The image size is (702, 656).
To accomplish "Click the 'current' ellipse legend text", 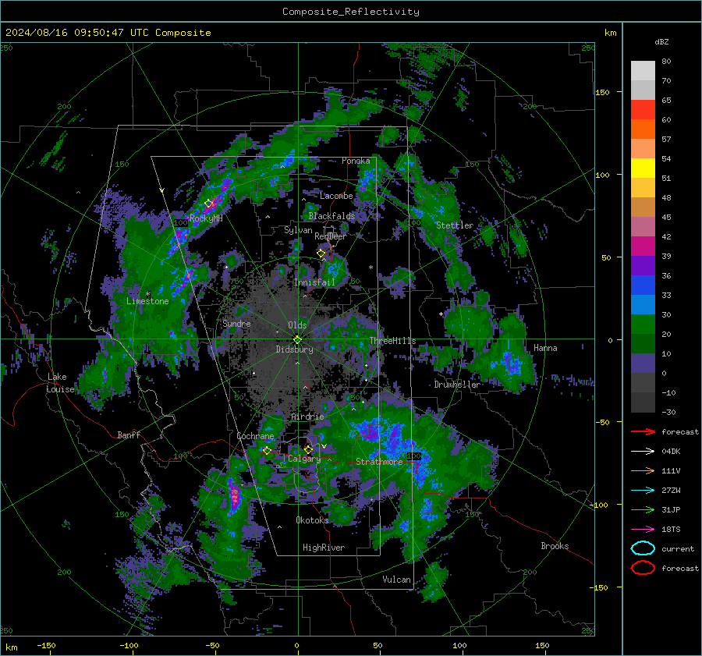I will [678, 548].
